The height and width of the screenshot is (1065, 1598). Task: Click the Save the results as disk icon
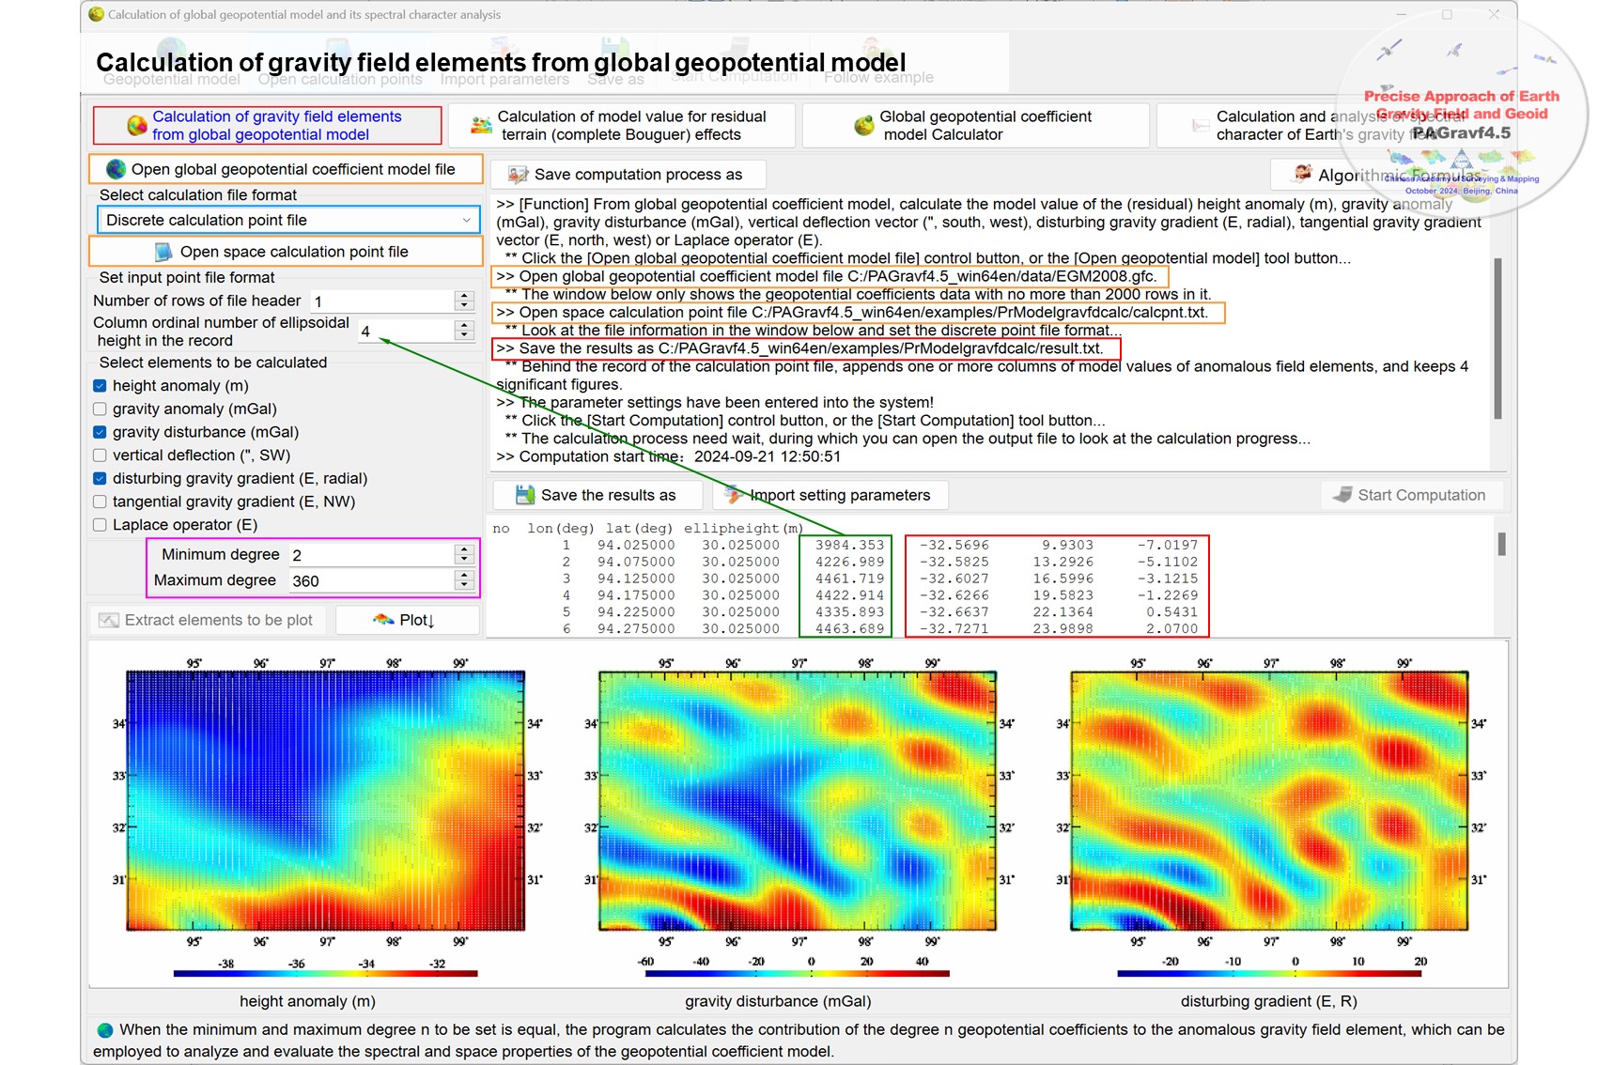click(x=524, y=495)
